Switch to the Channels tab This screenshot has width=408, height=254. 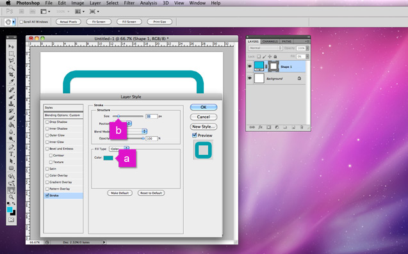pos(270,42)
